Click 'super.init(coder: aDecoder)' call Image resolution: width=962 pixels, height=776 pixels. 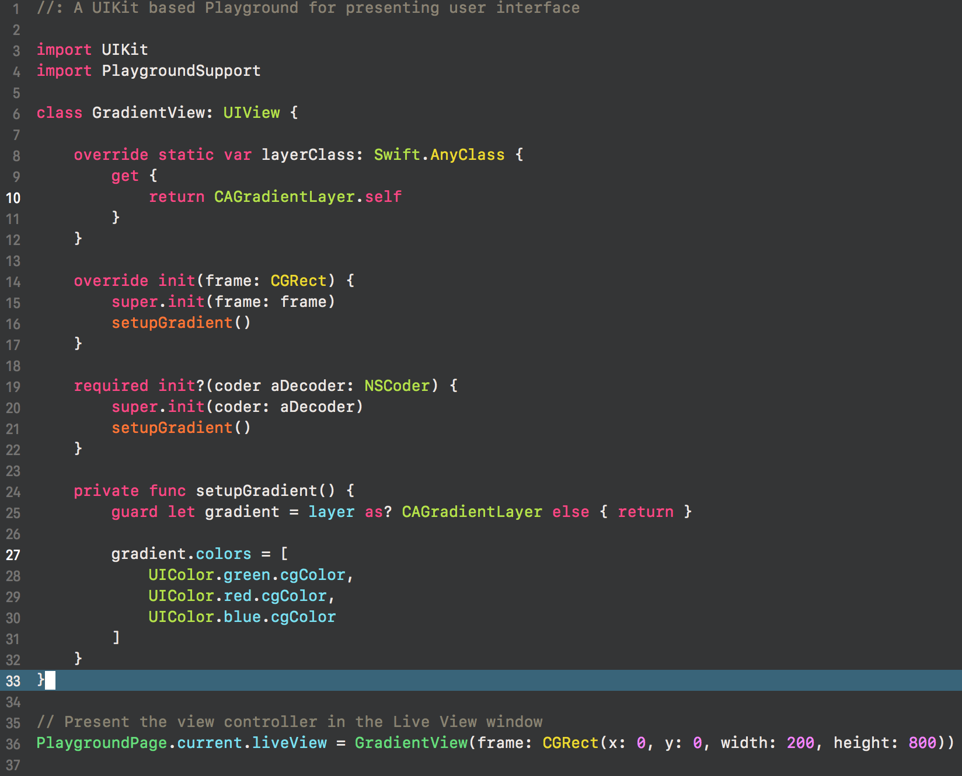237,407
